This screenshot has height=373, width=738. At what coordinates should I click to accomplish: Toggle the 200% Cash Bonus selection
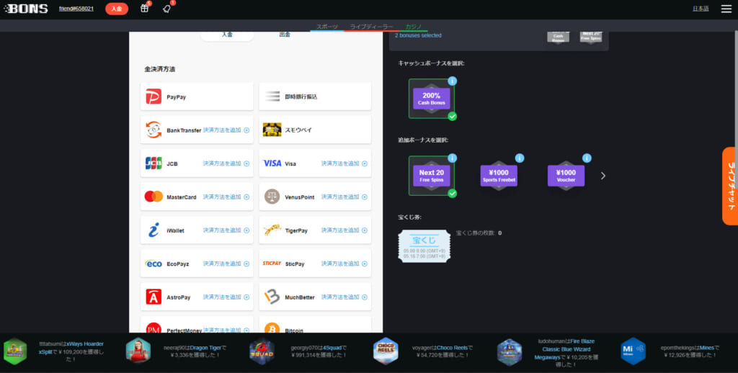[x=432, y=99]
